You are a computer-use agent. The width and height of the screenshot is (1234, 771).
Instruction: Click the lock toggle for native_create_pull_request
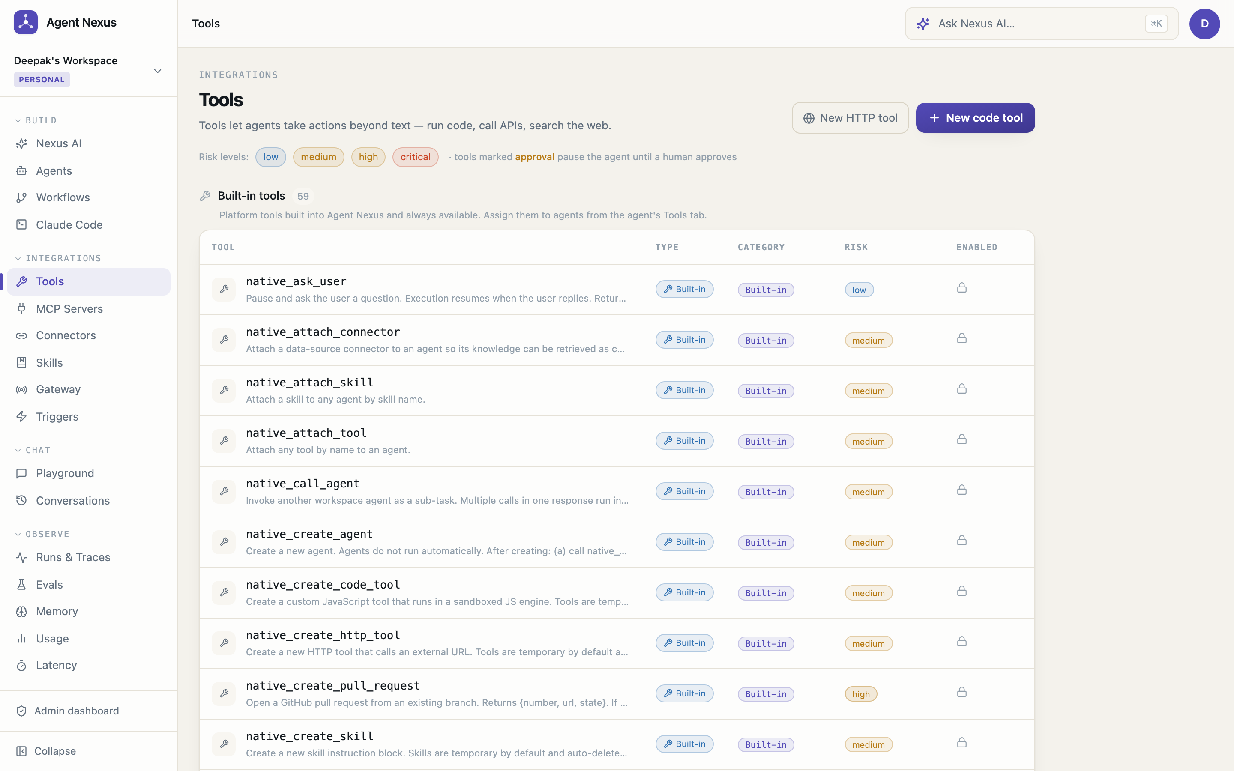[x=961, y=691]
